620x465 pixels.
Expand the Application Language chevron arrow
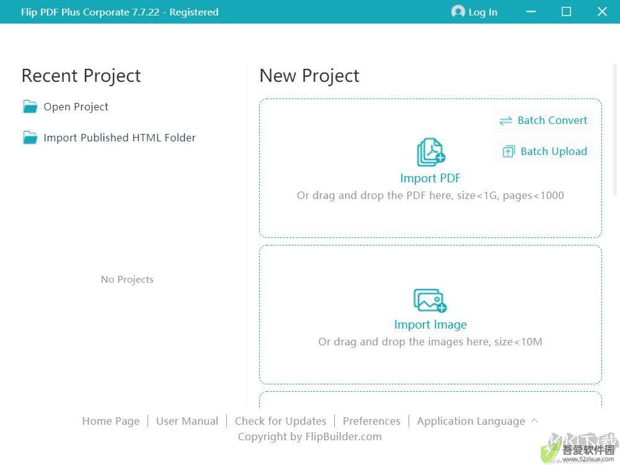pyautogui.click(x=534, y=421)
